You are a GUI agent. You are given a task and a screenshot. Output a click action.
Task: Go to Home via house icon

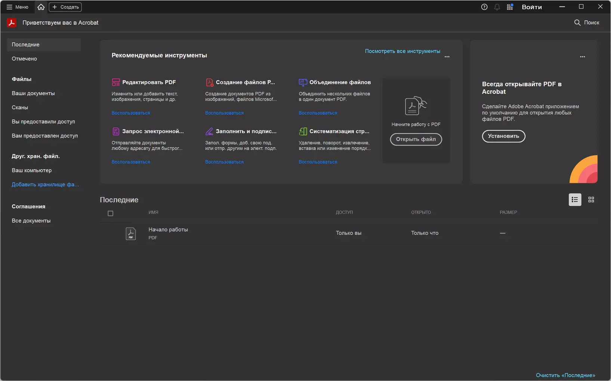pos(41,7)
